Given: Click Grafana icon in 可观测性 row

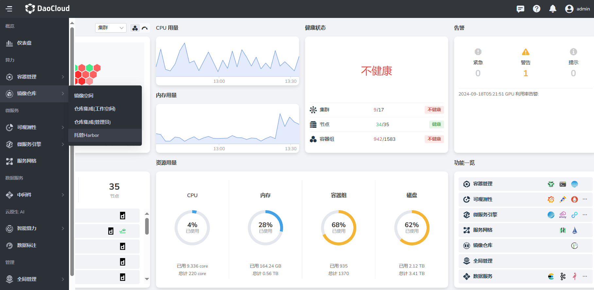Looking at the screenshot, I should (551, 199).
